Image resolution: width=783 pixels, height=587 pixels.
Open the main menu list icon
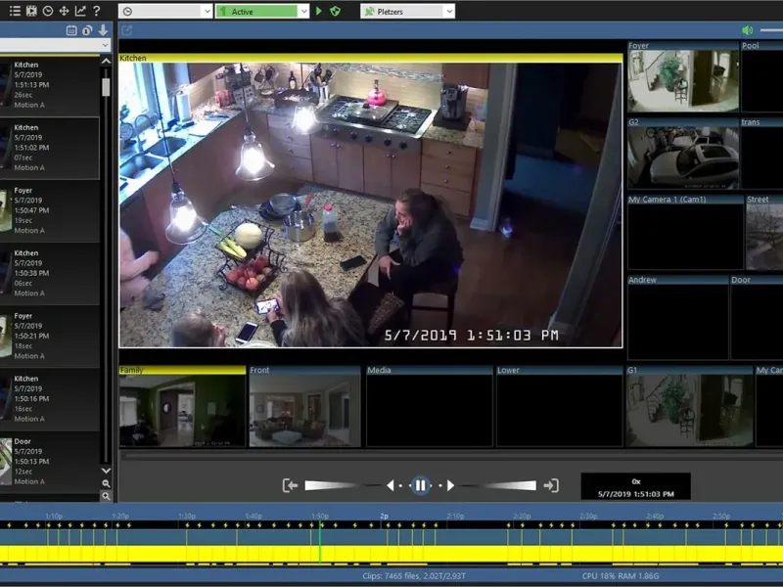15,11
